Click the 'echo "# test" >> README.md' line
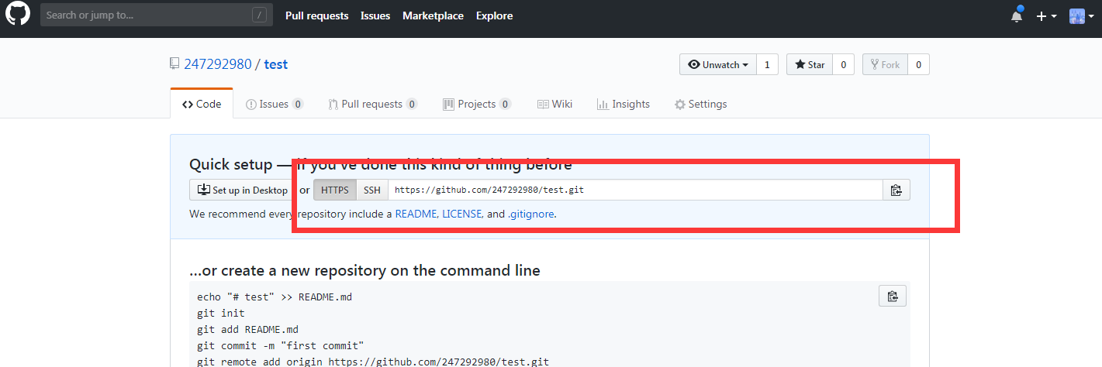1102x367 pixels. (275, 297)
